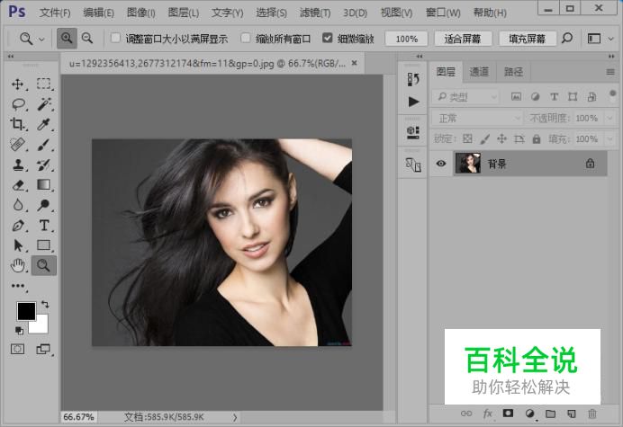623x427 pixels.
Task: Select the Clone Stamp tool
Action: (17, 165)
